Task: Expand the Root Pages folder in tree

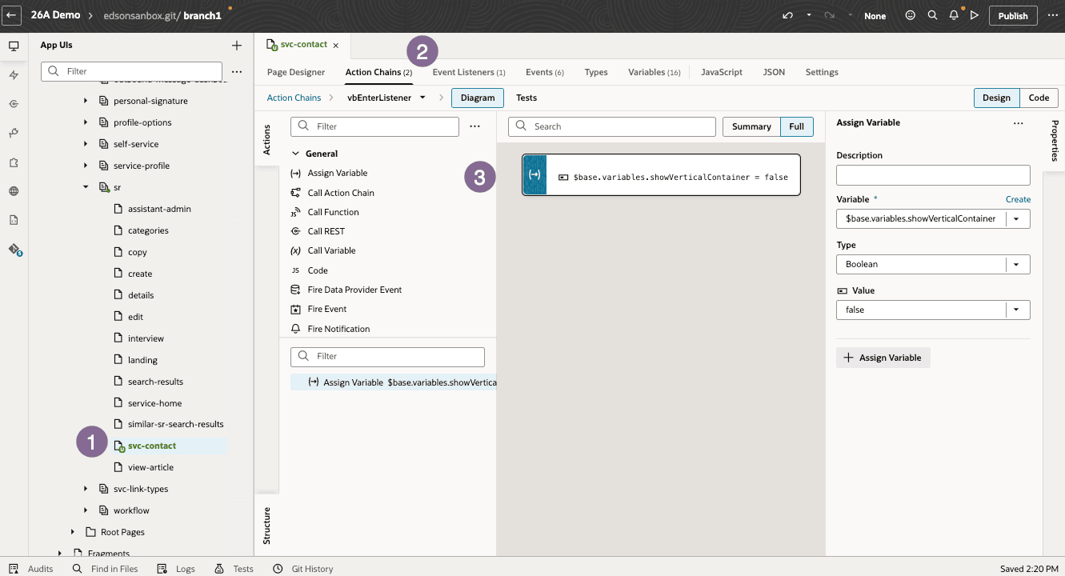Action: [x=73, y=531]
